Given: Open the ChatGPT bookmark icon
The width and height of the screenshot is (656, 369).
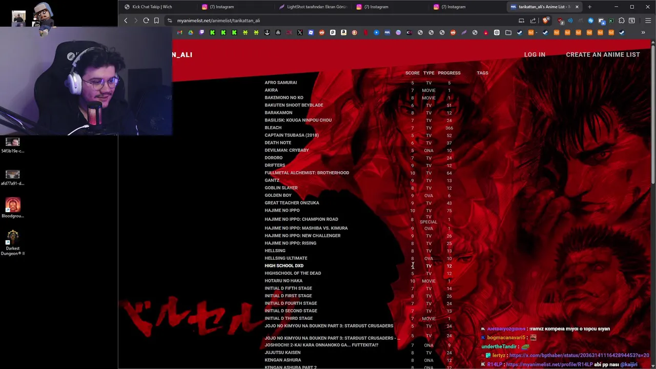Looking at the screenshot, I should [x=497, y=32].
